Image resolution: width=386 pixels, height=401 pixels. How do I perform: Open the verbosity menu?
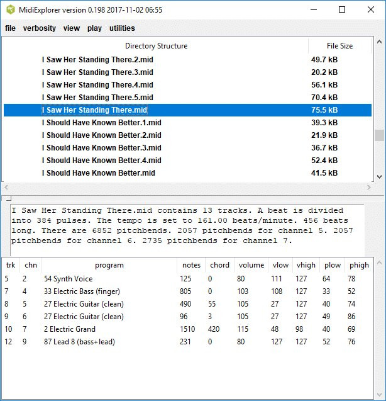40,28
